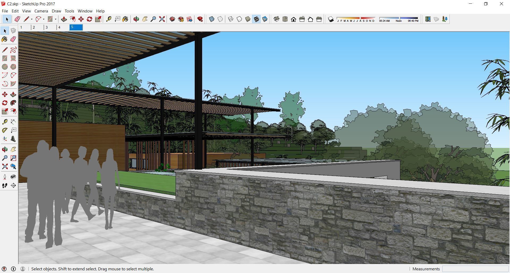Open Rectangle tool dropdown arrow
The height and width of the screenshot is (273, 510).
[x=56, y=19]
